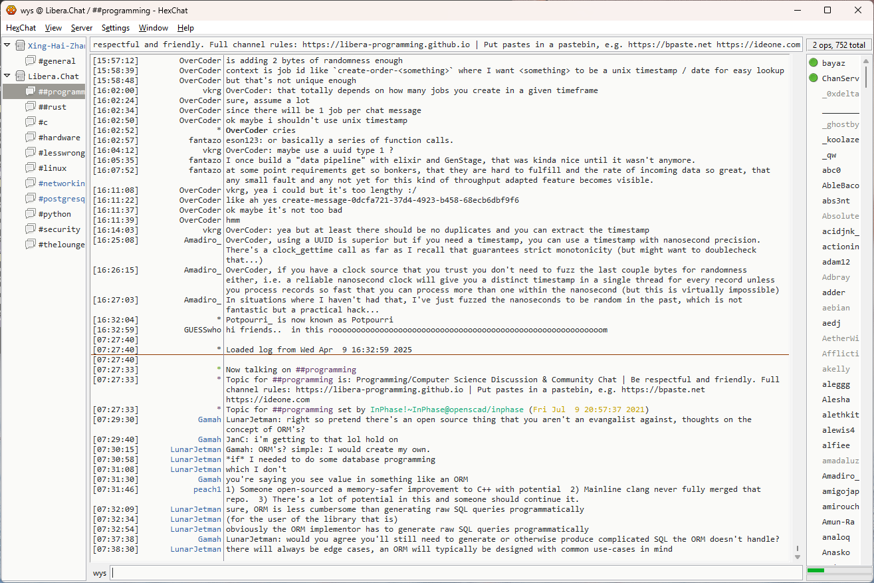This screenshot has height=583, width=874.
Task: Select Amadiro_ in the user list
Action: click(x=840, y=476)
